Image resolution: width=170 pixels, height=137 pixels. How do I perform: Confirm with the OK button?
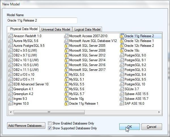point(129,127)
